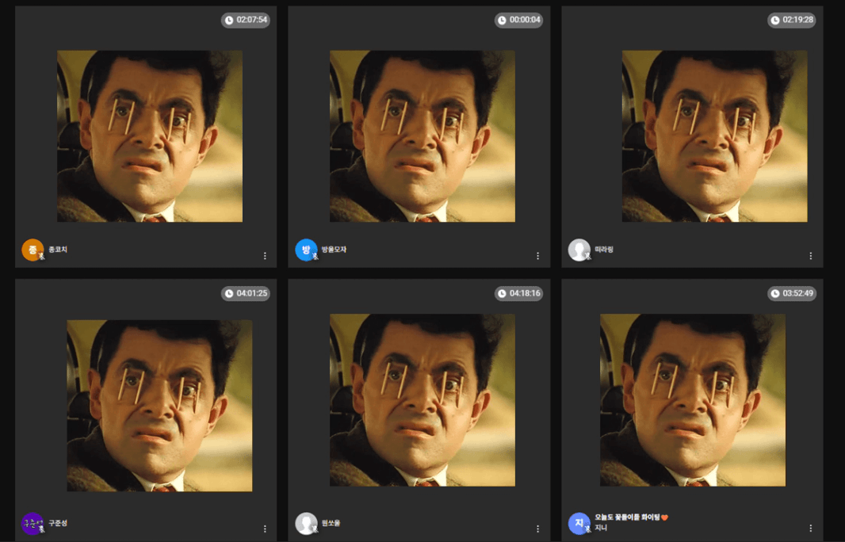Select the video image in 지니's tile
This screenshot has width=845, height=542.
point(693,400)
